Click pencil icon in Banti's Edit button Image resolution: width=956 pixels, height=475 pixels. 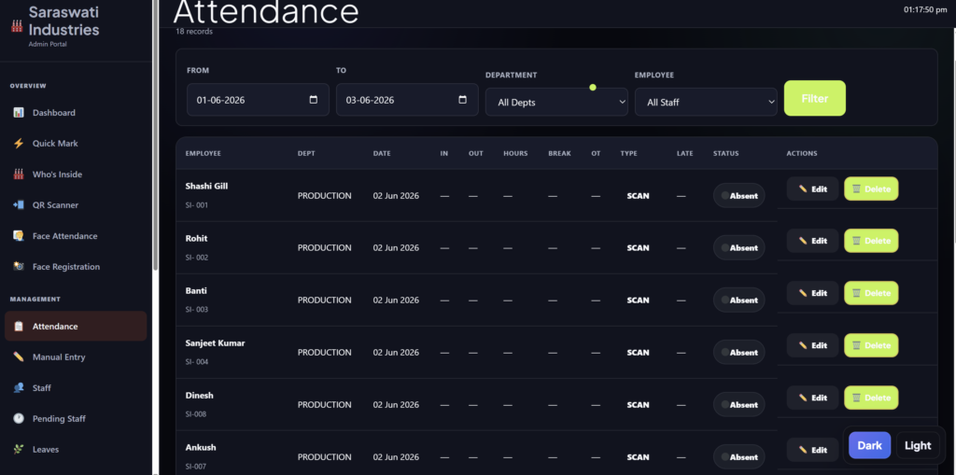pos(803,293)
